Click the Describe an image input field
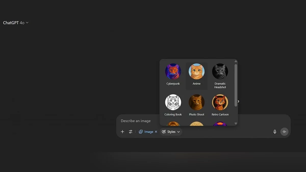 pos(138,121)
